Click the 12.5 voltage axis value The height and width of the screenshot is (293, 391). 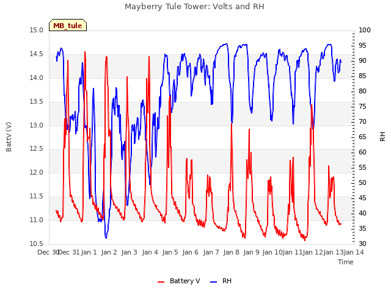point(37,149)
